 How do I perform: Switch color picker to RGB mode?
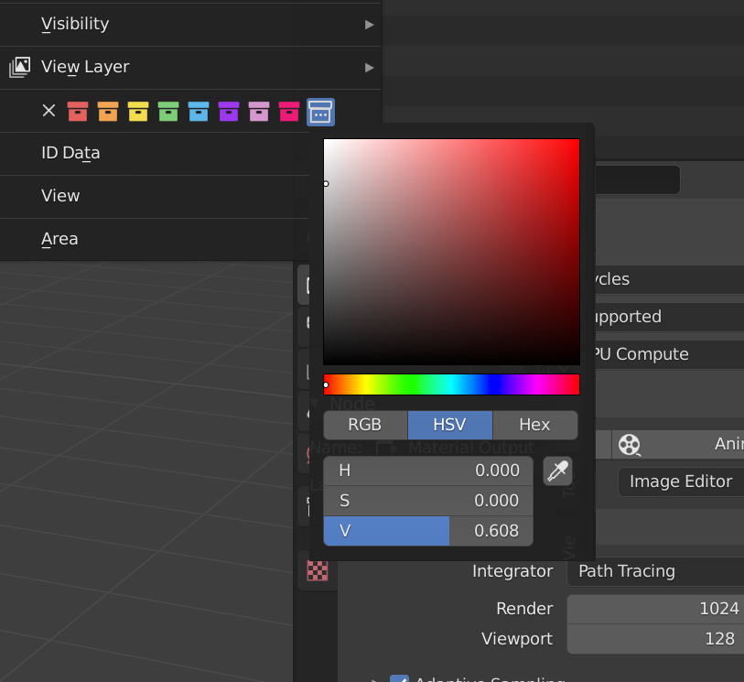(x=365, y=425)
